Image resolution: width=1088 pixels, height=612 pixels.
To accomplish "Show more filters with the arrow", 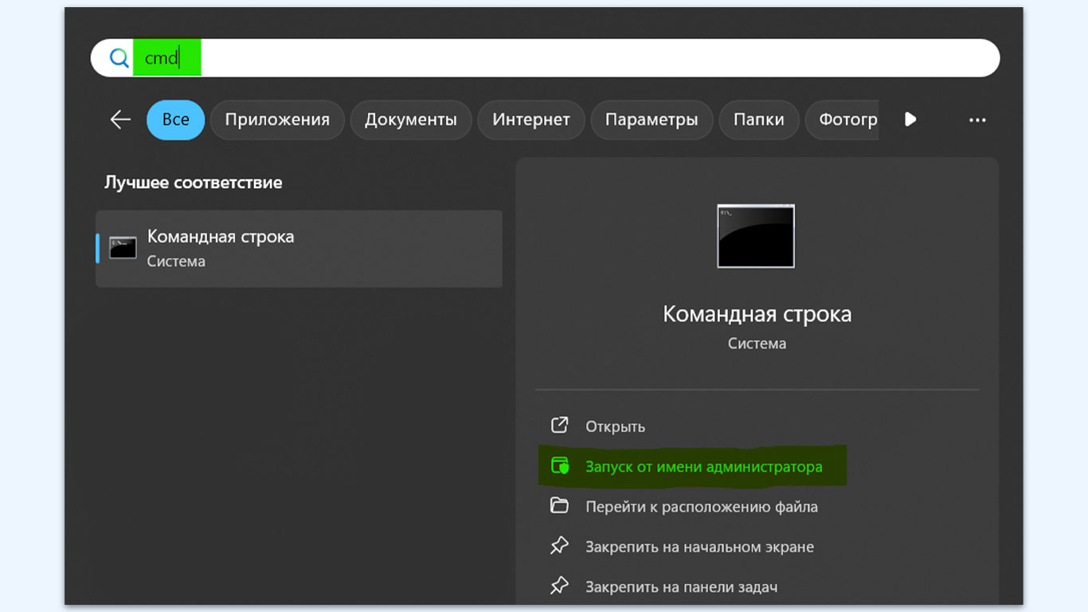I will (x=910, y=120).
